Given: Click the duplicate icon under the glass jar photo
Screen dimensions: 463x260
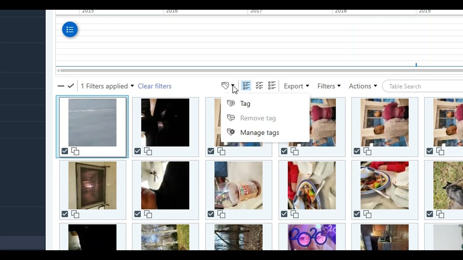Looking at the screenshot, I should click(x=221, y=214).
